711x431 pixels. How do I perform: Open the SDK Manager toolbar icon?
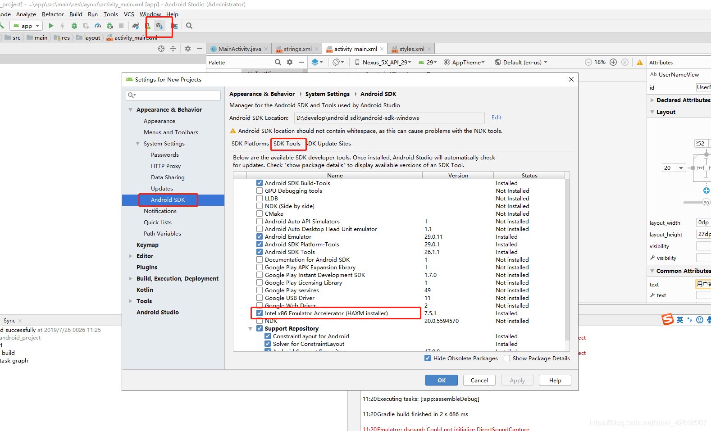(x=159, y=26)
